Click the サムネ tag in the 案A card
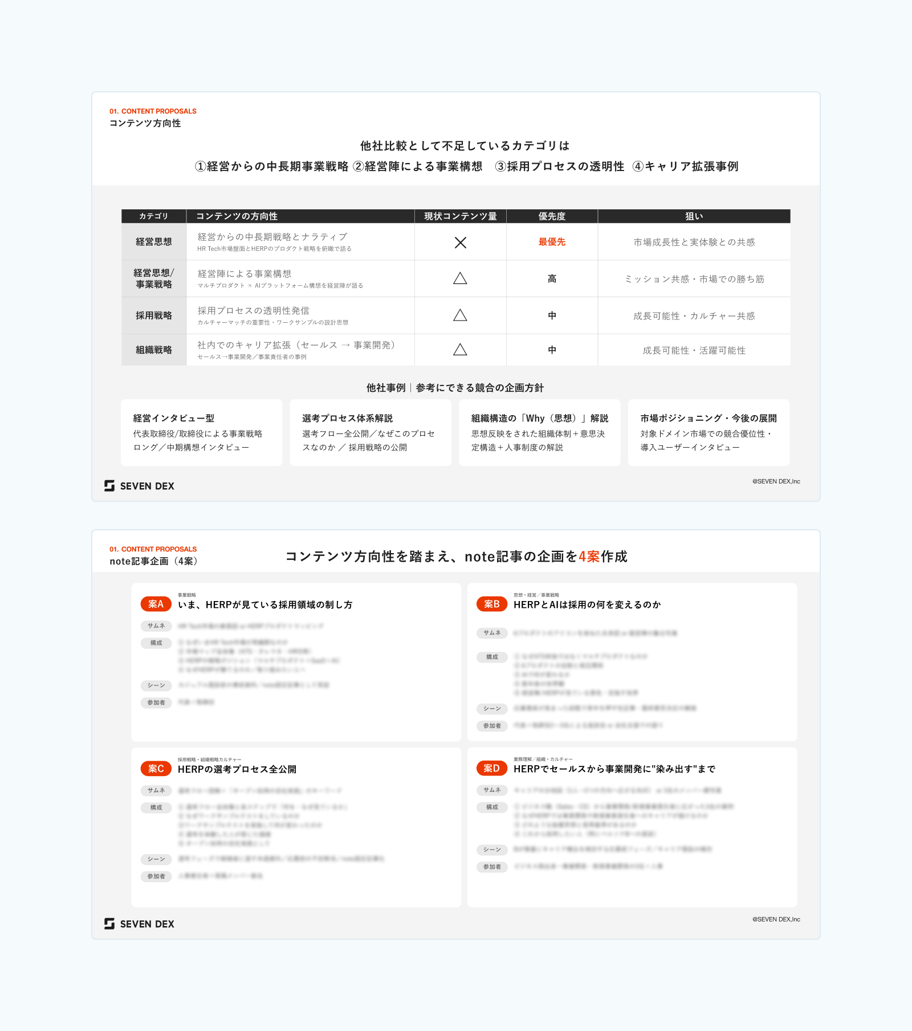 (x=156, y=626)
